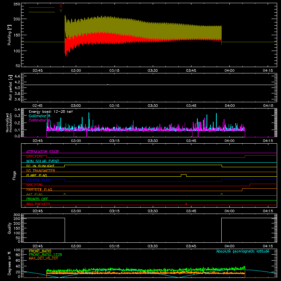281x281 pixels.
Task: Click the yellow FRONT_RATIO legend entry
Action: (x=40, y=251)
